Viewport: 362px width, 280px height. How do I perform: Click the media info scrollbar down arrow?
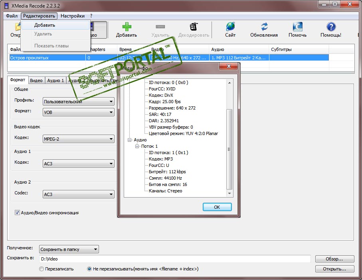coord(229,194)
